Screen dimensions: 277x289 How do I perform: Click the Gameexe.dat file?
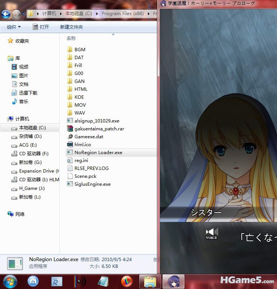(x=88, y=137)
